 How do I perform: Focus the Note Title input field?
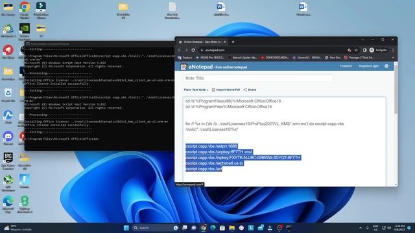click(258, 78)
